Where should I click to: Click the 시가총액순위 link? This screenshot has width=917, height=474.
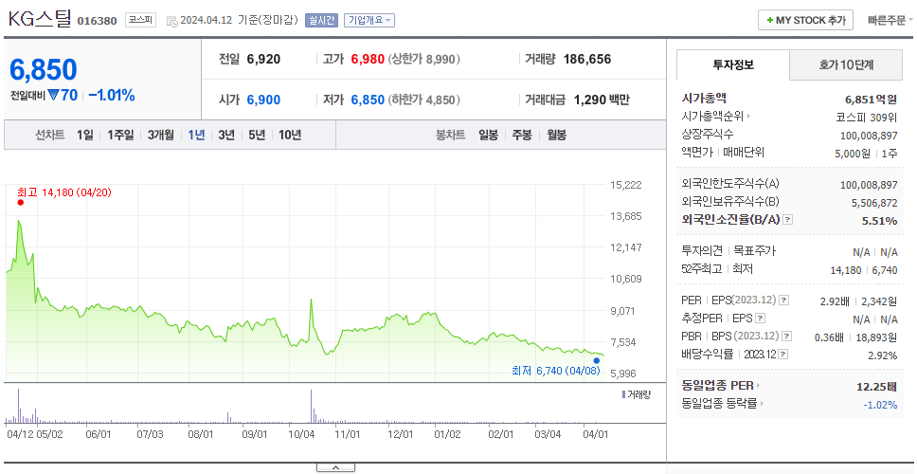coord(713,117)
